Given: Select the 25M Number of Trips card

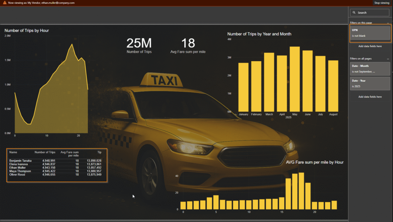Looking at the screenshot, I should coord(139,45).
